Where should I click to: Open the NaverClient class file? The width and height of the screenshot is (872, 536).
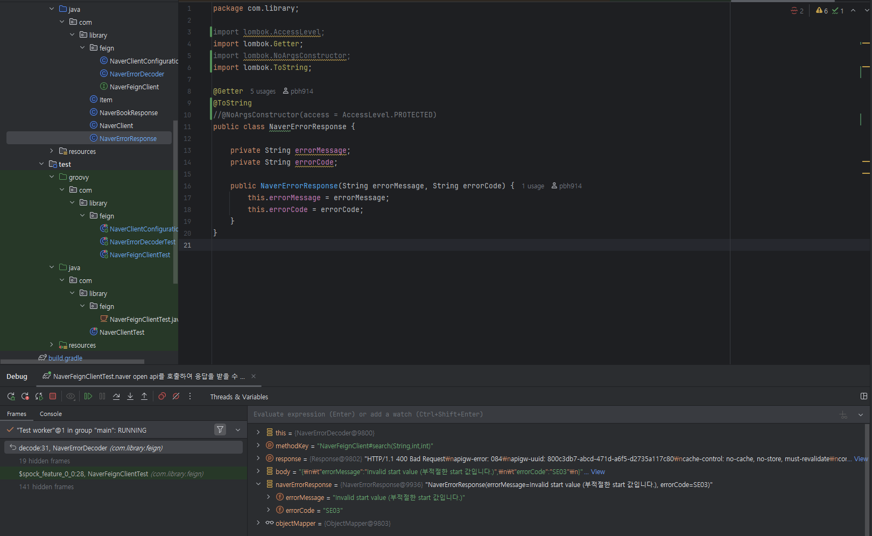click(x=116, y=125)
